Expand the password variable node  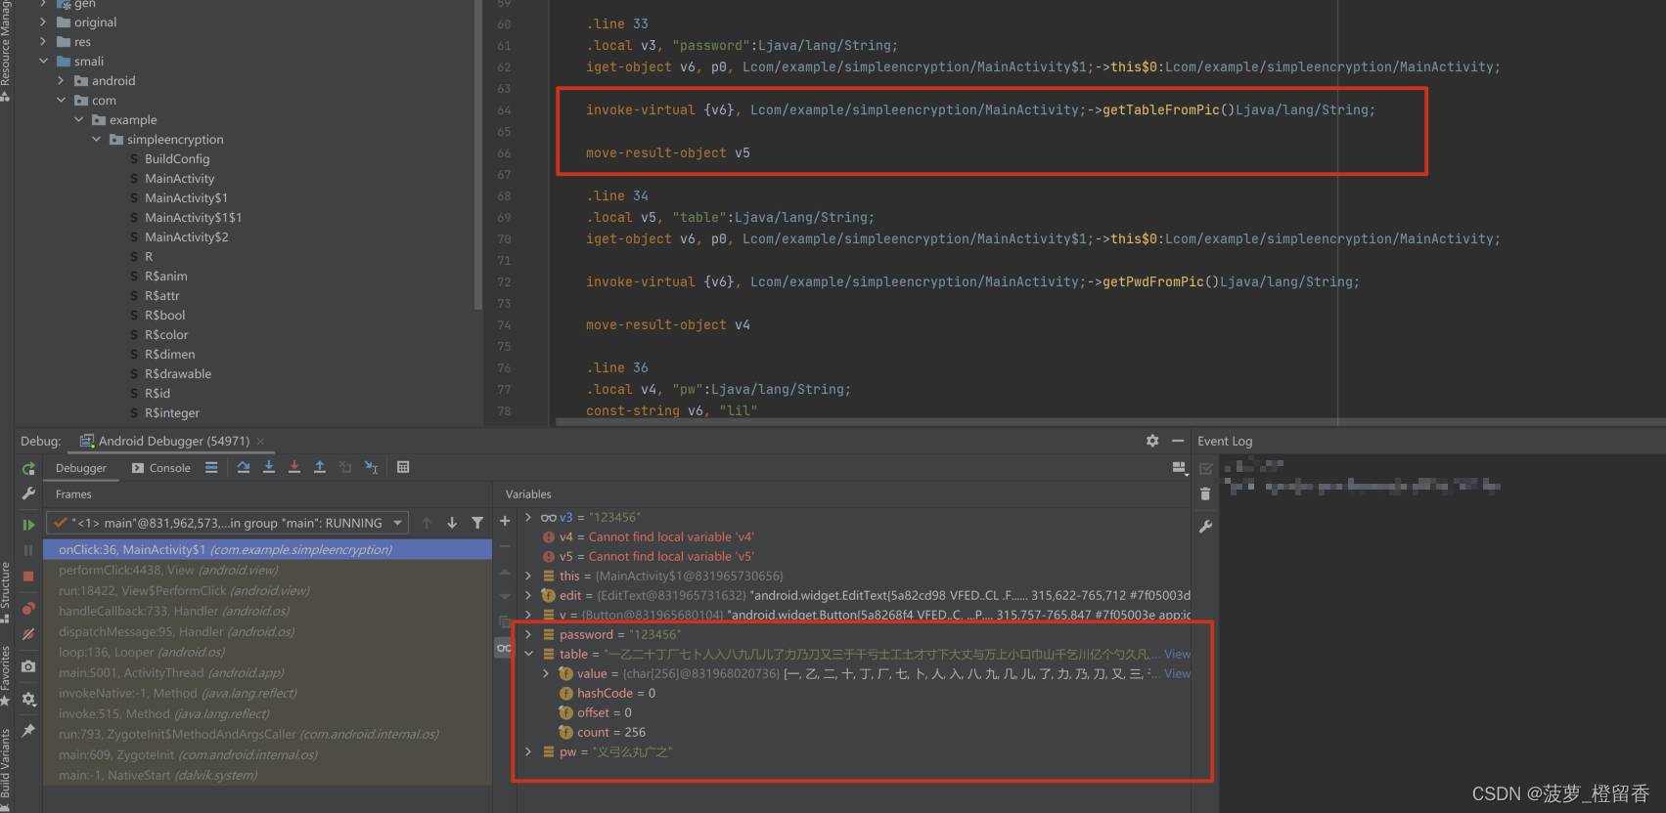528,634
